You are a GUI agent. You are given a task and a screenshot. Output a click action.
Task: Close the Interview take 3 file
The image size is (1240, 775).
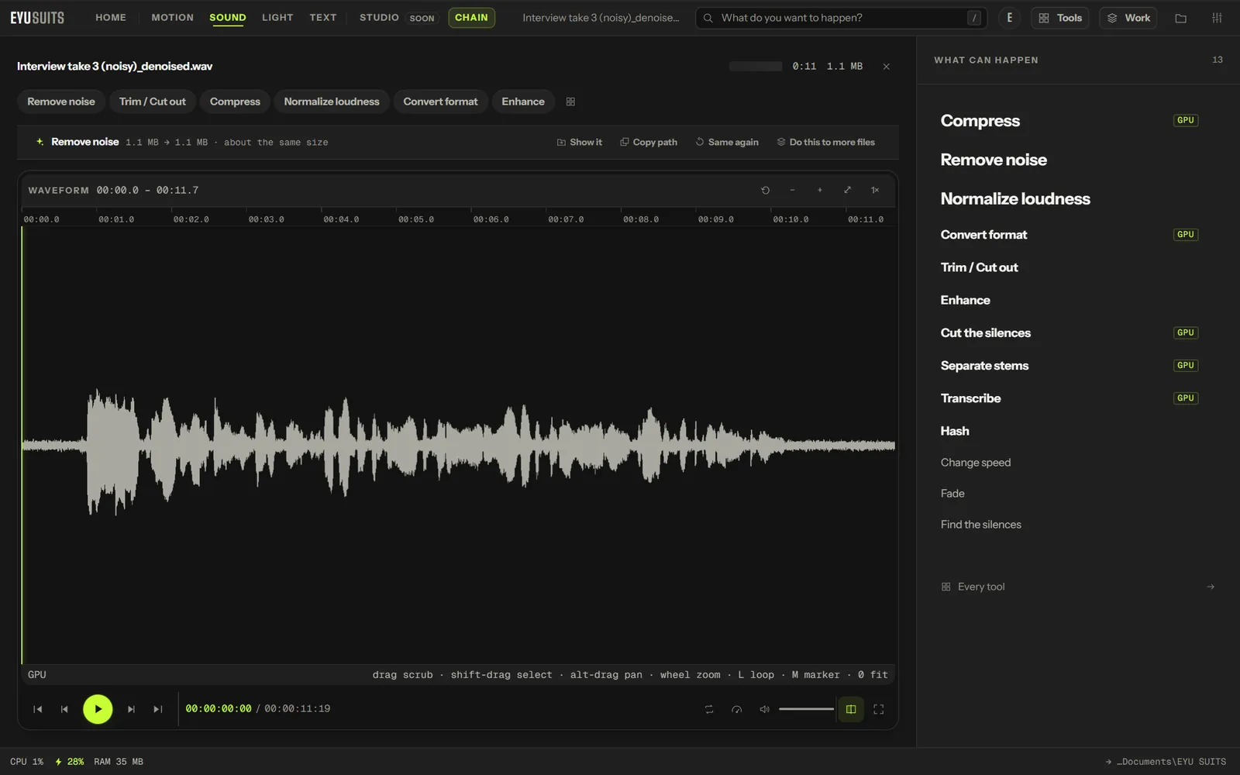point(887,67)
